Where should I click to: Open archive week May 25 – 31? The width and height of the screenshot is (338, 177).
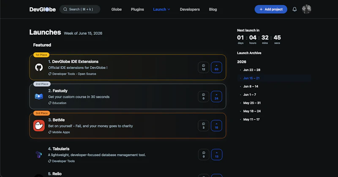point(252,103)
